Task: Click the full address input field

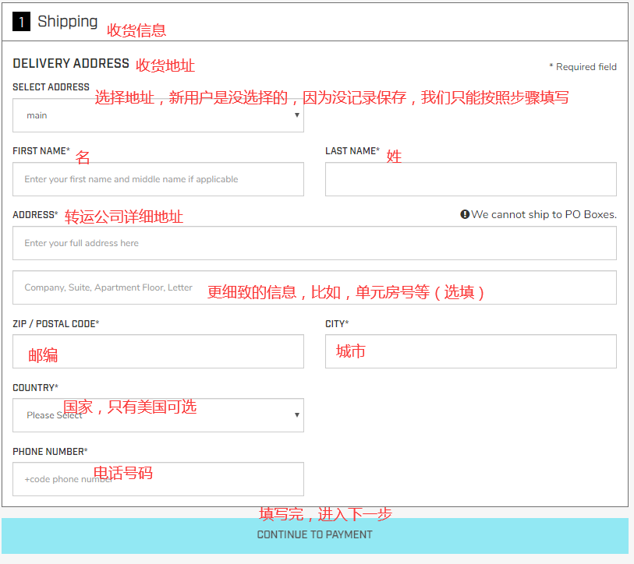Action: (314, 243)
